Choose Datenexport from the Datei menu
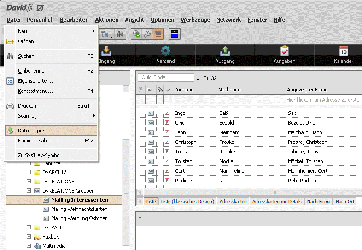 (51, 131)
